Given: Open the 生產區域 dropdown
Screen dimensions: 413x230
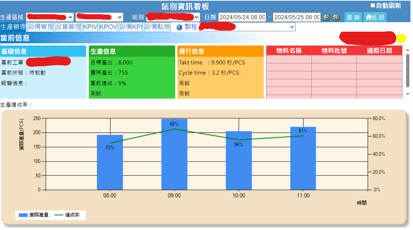Looking at the screenshot, I should [50, 17].
